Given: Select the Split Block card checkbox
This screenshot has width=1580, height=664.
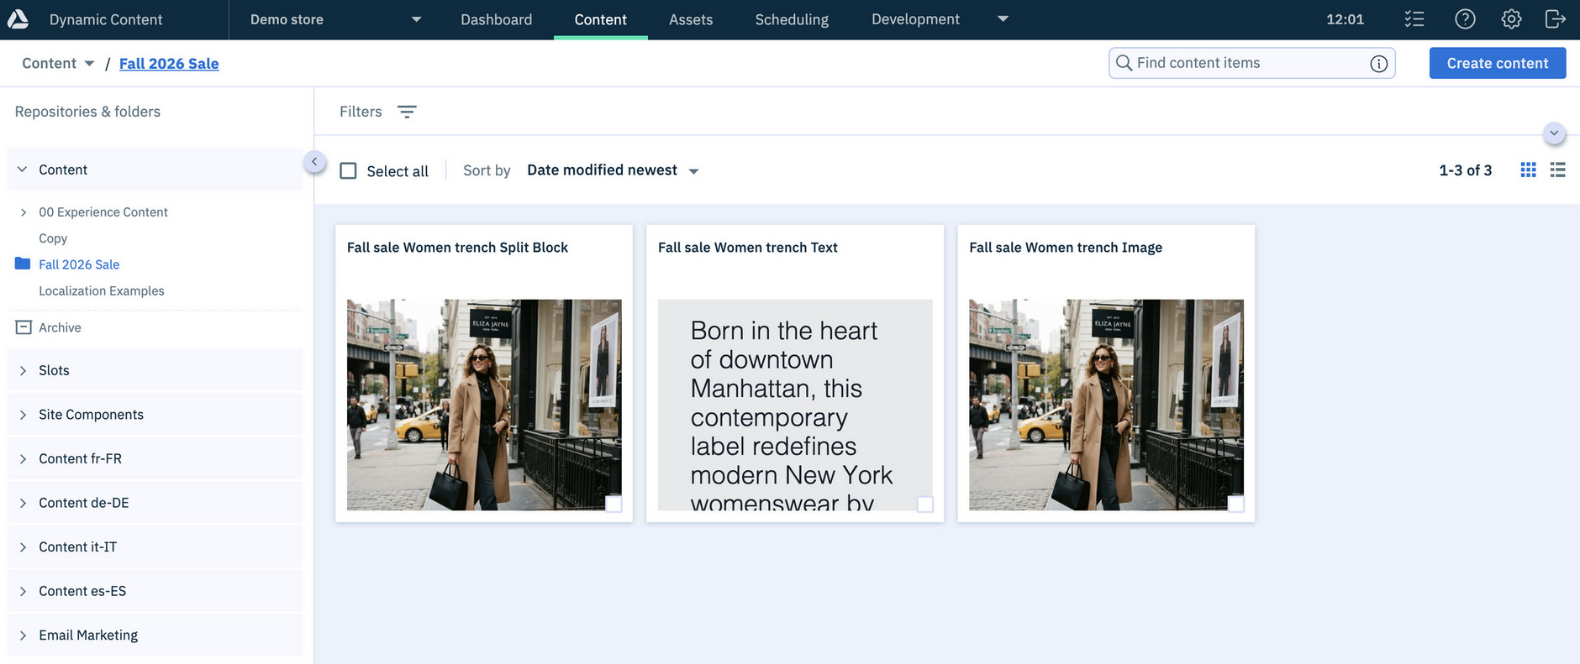Looking at the screenshot, I should pyautogui.click(x=614, y=504).
